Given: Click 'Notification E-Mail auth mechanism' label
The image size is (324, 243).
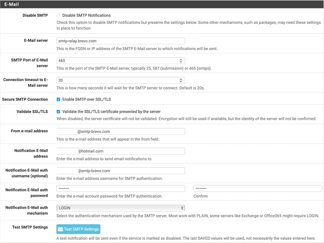Looking at the screenshot, I should [x=27, y=210].
